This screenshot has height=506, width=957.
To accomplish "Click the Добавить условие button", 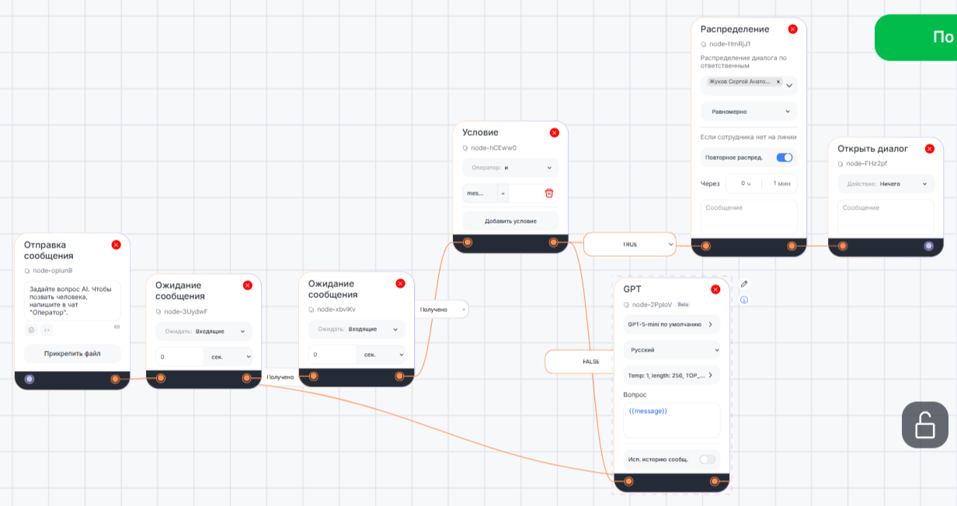I will coord(510,221).
